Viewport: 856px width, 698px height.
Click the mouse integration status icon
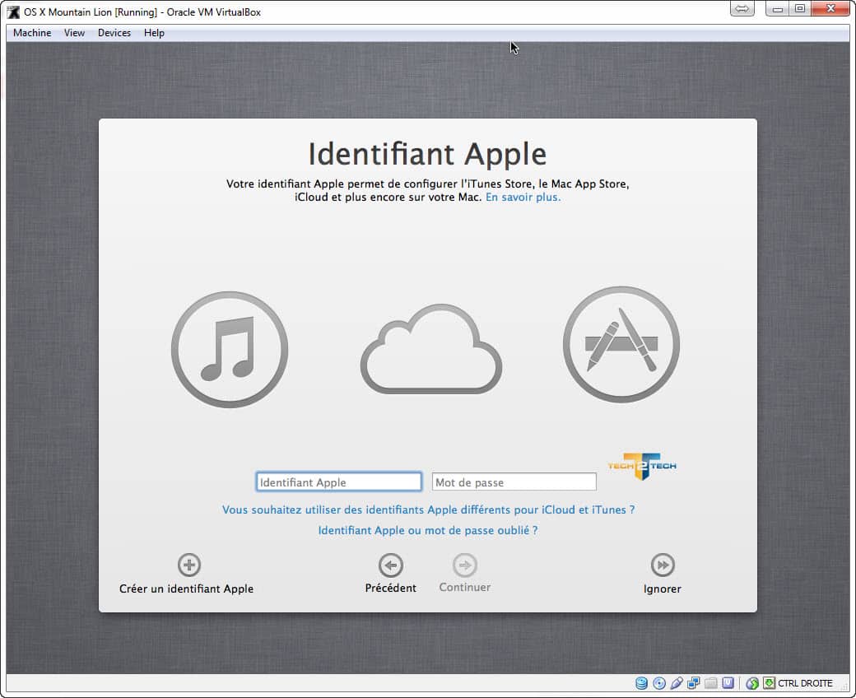click(752, 682)
